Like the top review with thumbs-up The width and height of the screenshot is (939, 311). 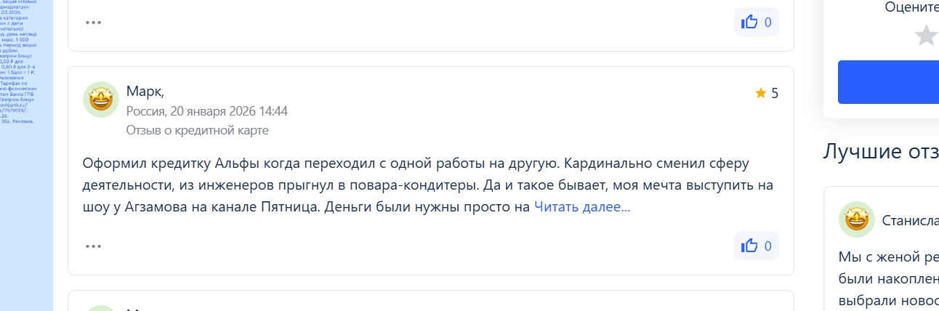[756, 23]
